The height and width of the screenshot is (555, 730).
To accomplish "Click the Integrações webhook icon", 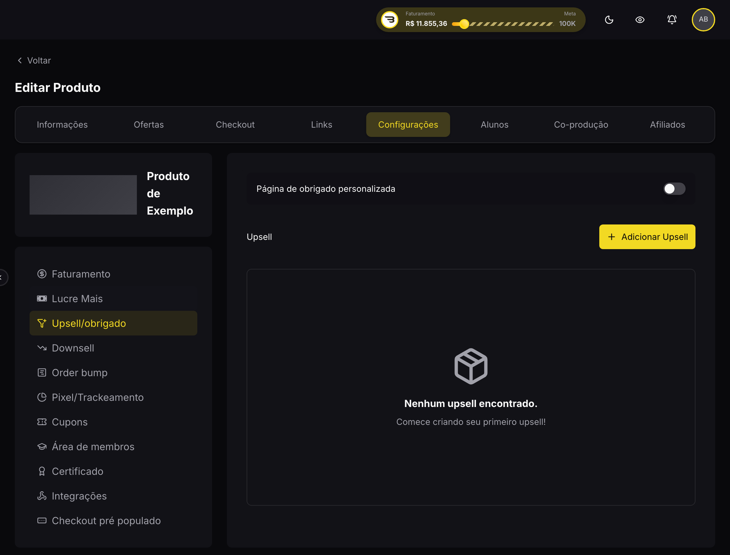I will tap(42, 496).
